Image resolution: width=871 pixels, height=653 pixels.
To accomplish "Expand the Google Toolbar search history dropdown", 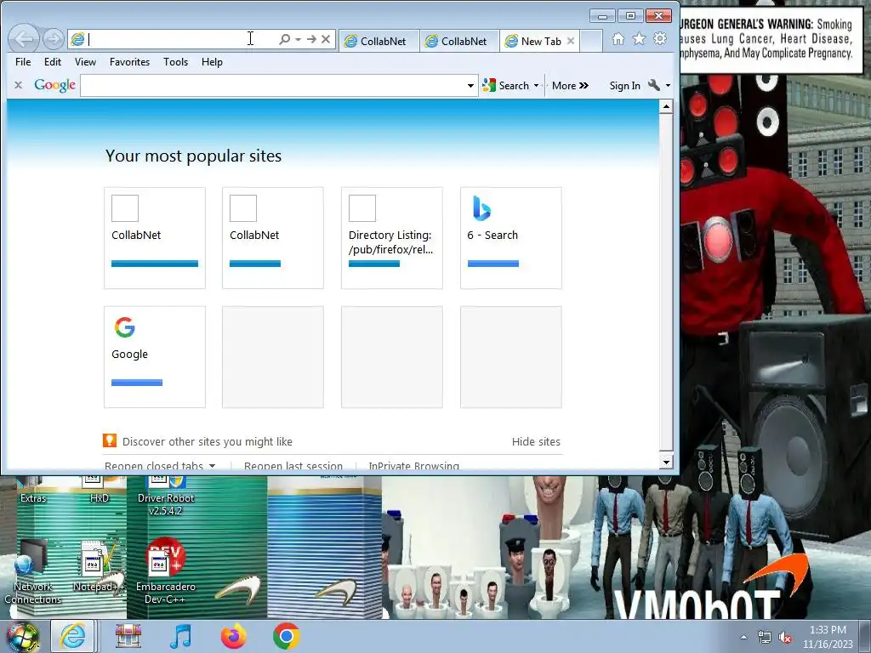I will coord(470,86).
